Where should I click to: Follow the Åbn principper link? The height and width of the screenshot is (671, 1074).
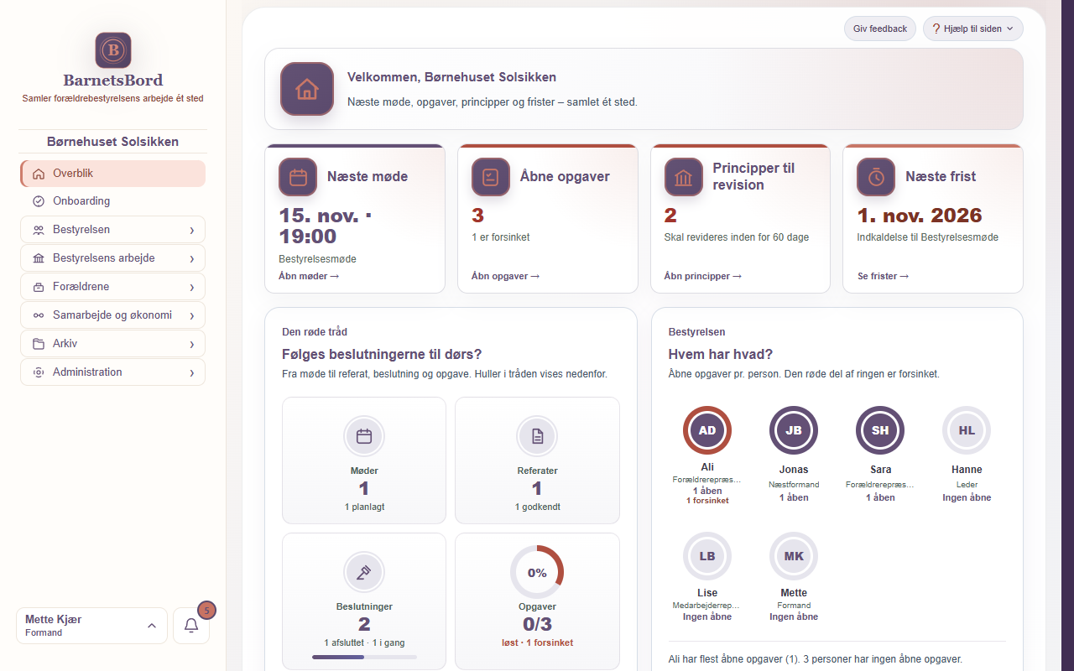point(703,276)
